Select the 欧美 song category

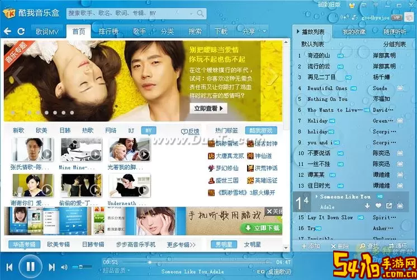click(41, 130)
